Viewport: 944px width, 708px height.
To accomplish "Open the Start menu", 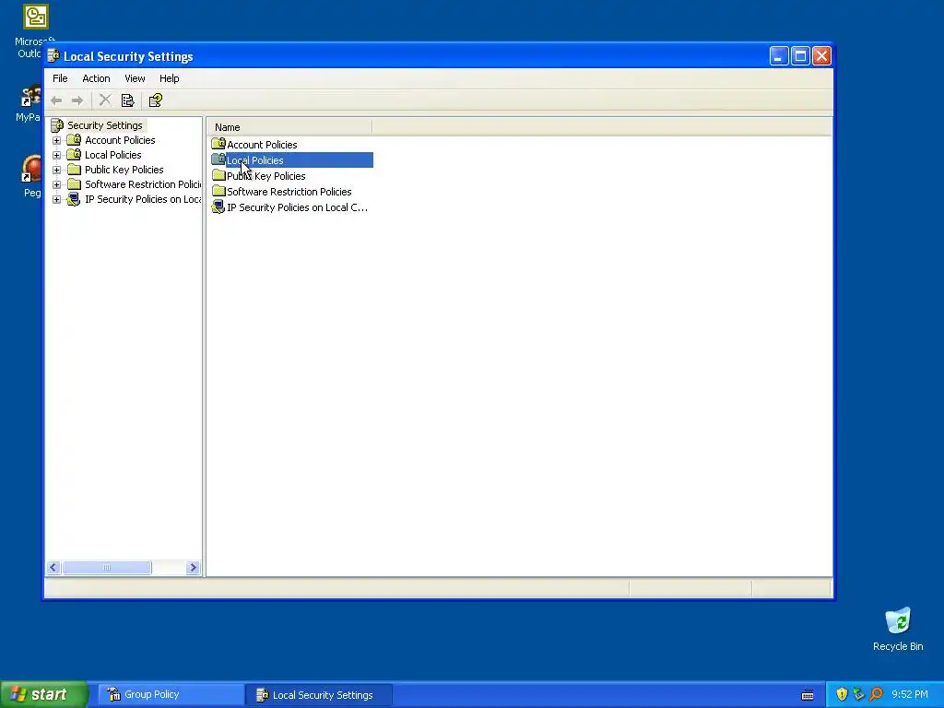I will click(x=44, y=694).
